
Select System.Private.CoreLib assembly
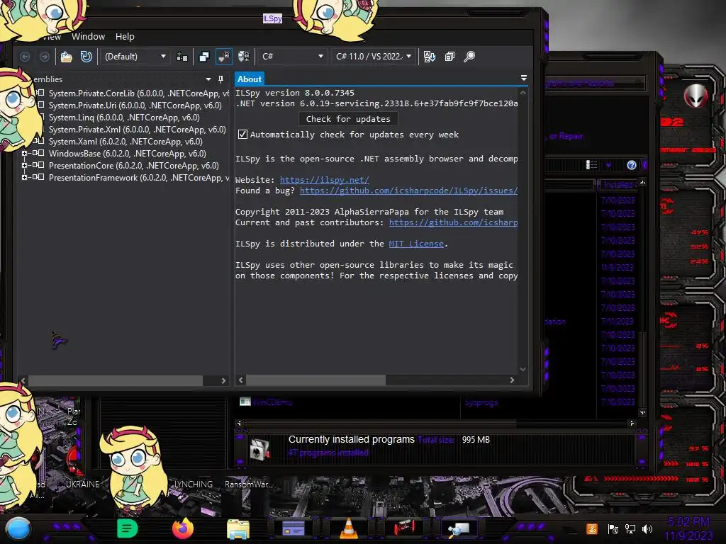[x=138, y=93]
